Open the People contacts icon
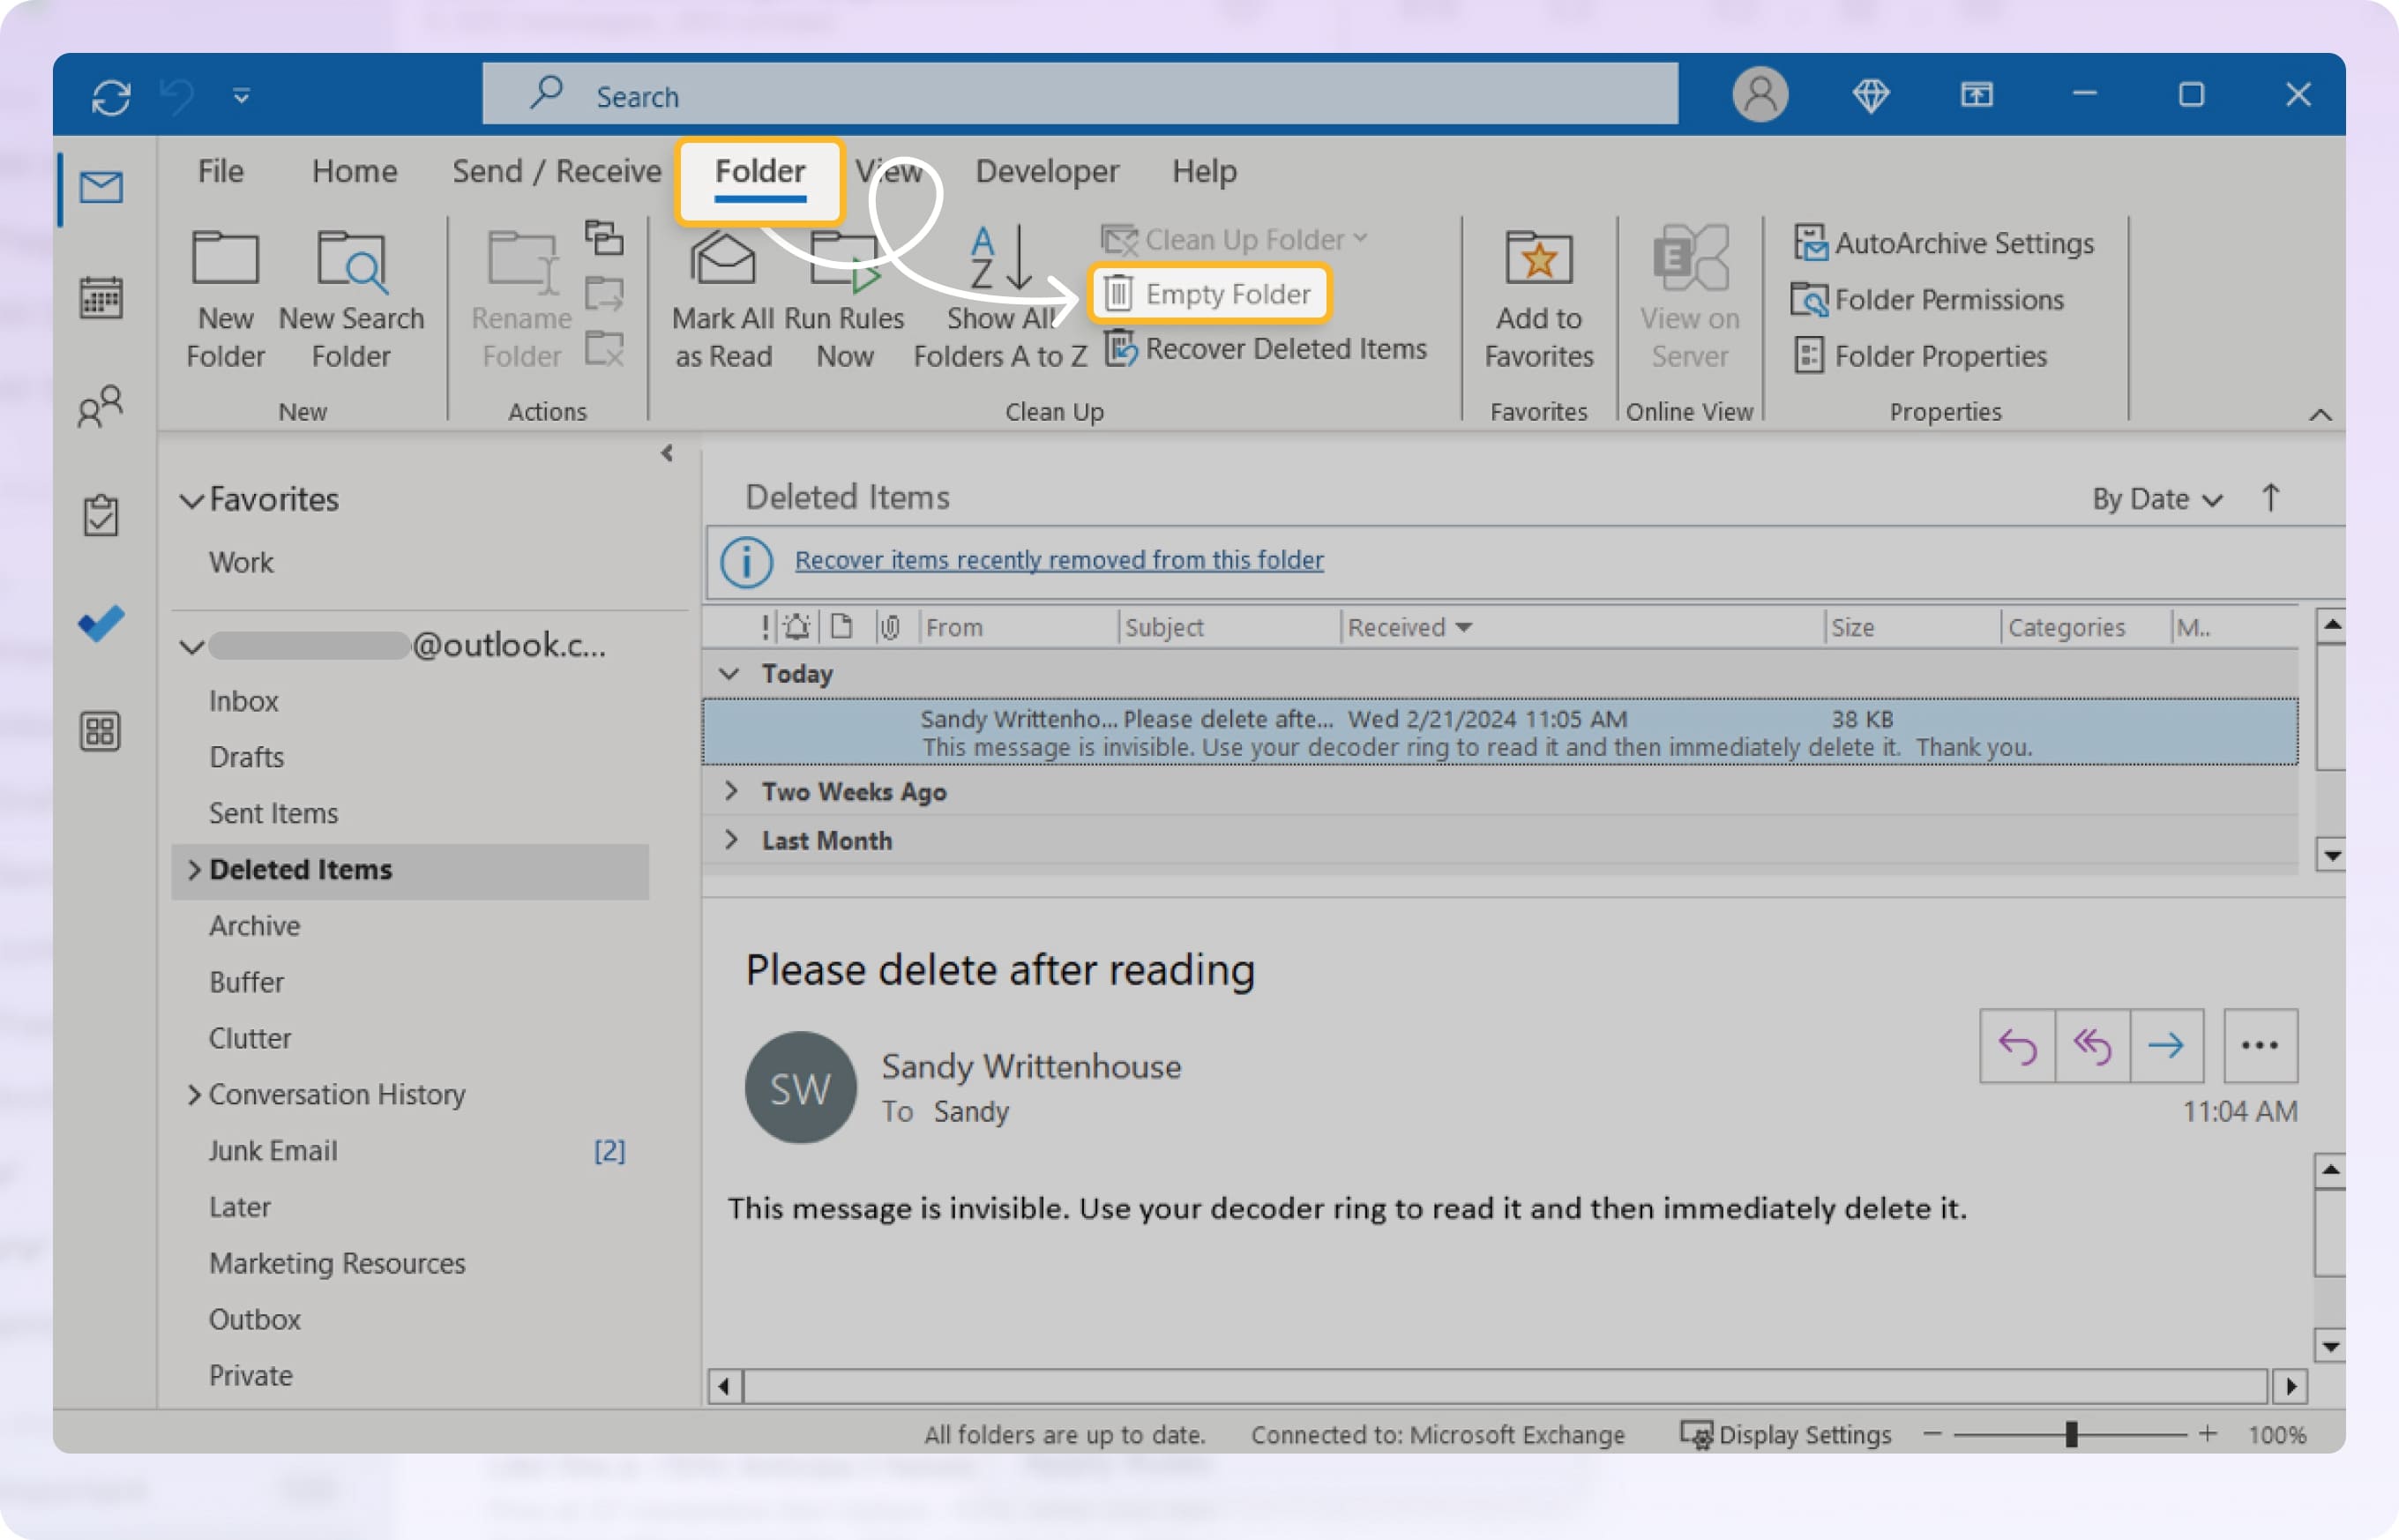Screen dimensions: 2399x1540 (100, 406)
